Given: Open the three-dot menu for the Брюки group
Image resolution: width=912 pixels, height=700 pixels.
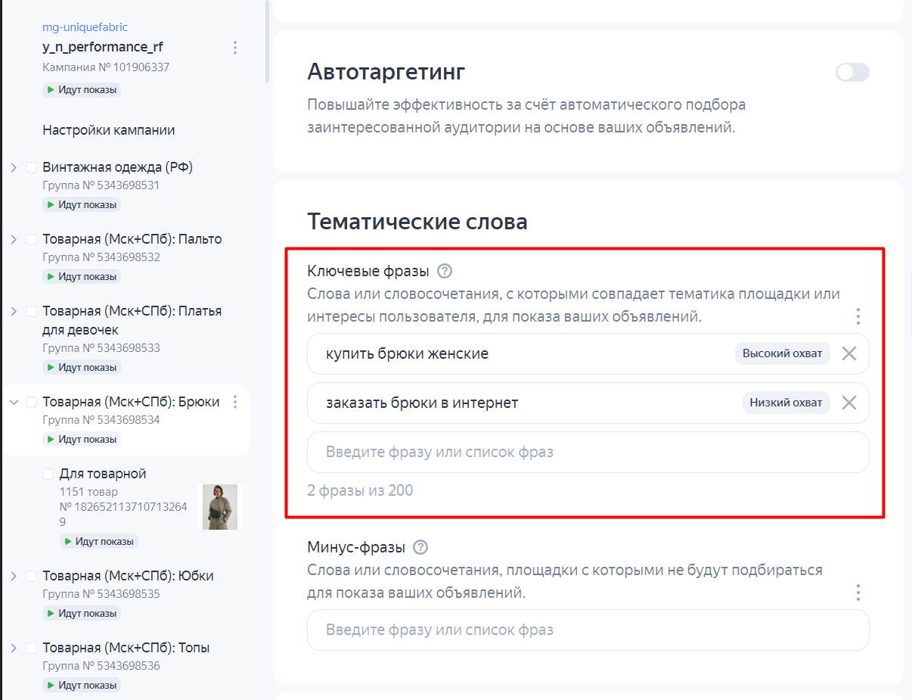Looking at the screenshot, I should (x=235, y=402).
